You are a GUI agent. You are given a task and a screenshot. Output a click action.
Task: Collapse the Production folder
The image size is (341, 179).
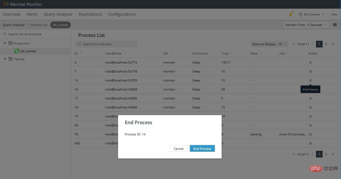[x=5, y=43]
